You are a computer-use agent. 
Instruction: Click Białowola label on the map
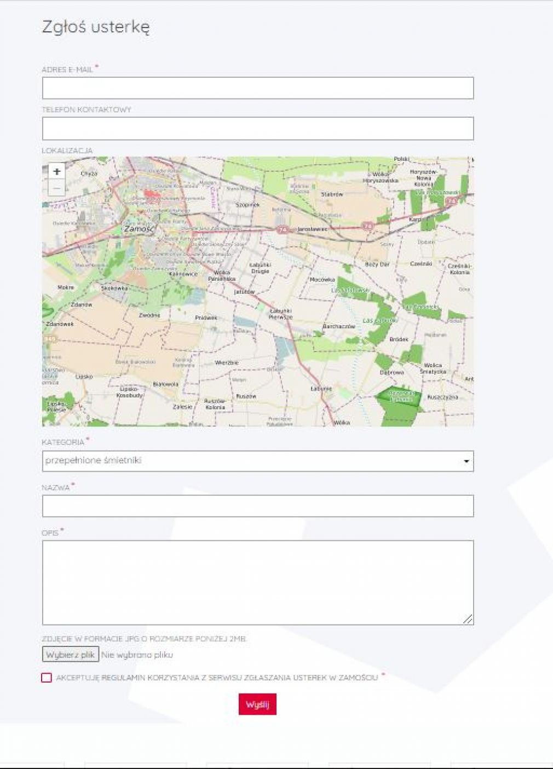point(166,384)
